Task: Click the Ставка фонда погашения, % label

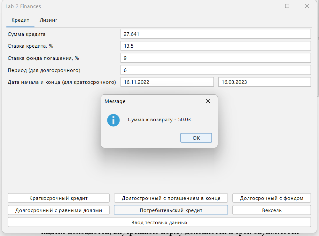Action: 43,58
